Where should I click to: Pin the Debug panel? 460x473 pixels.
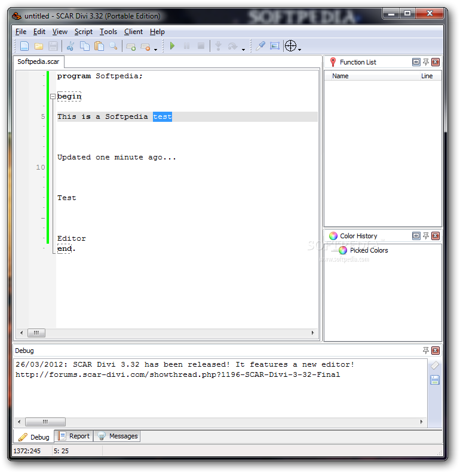[x=426, y=351]
